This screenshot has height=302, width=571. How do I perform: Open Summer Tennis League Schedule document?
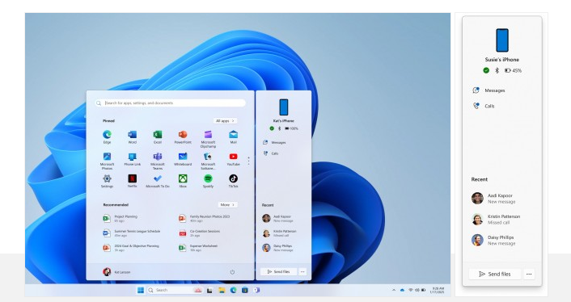coord(132,233)
